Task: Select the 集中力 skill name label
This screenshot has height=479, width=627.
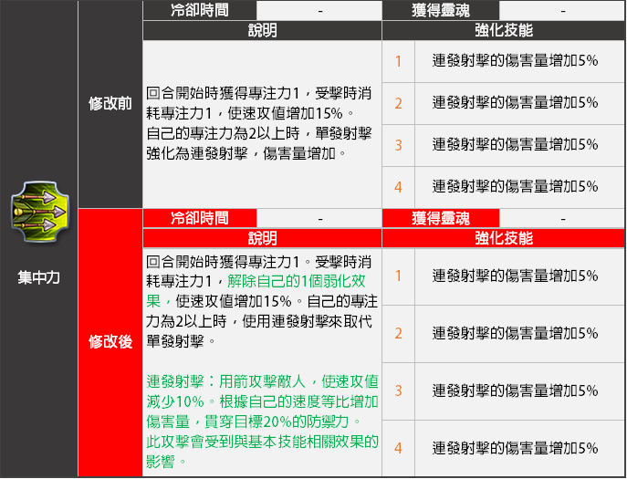Action: [x=38, y=276]
